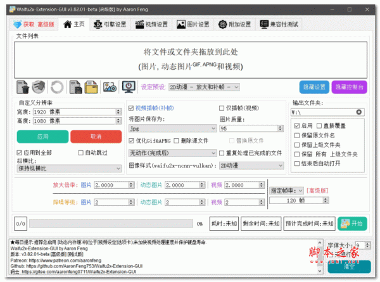
Task: Enable 重复处理已完成的文件 checkbox
Action: click(x=222, y=153)
